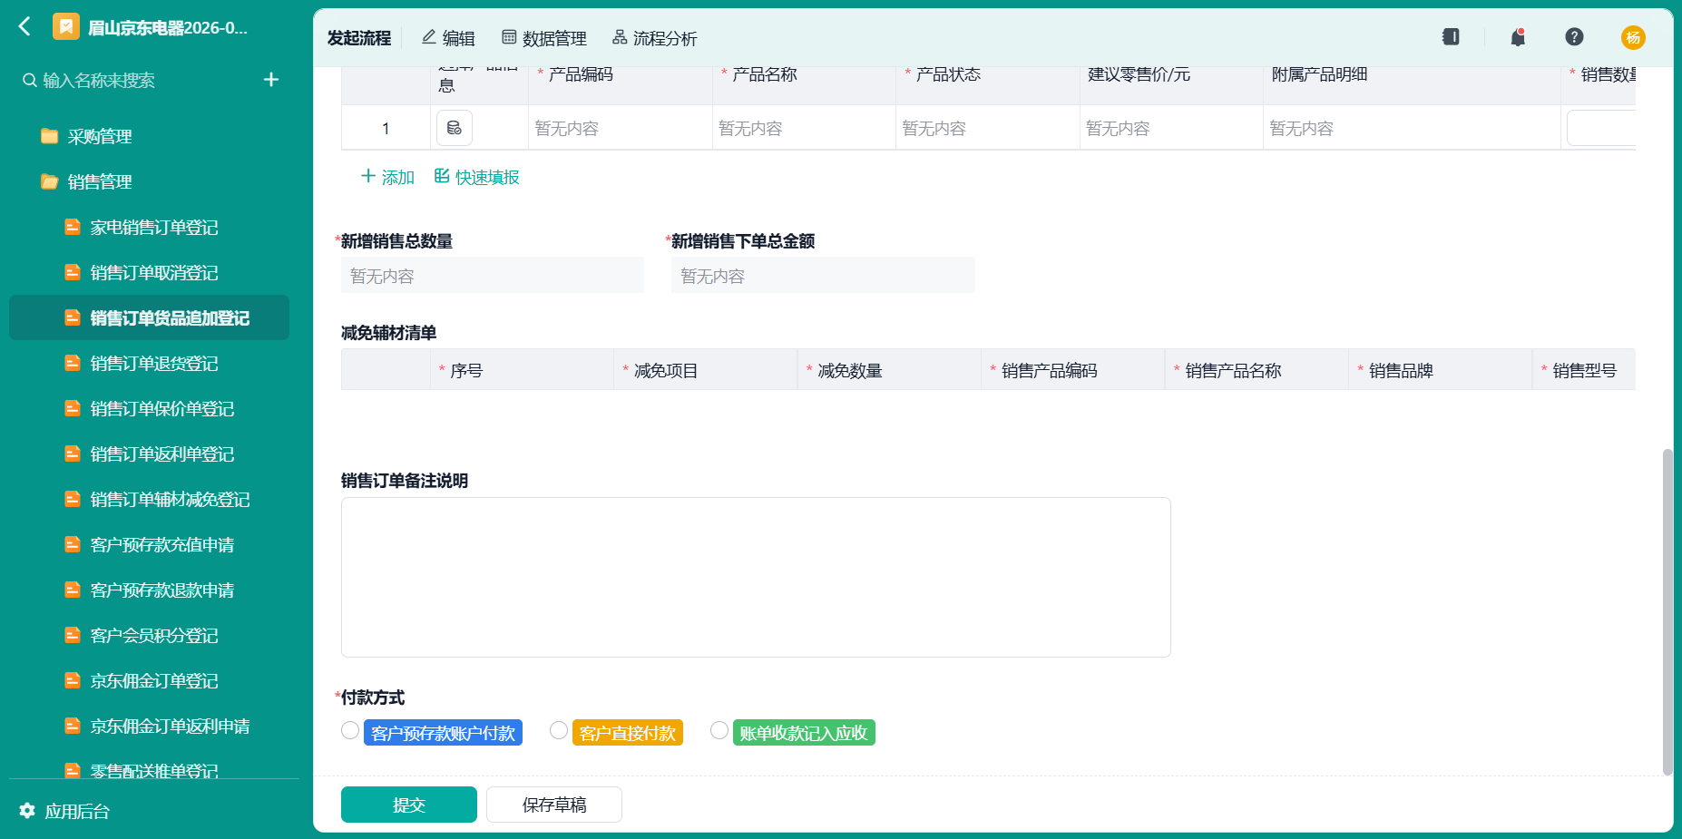Click the app title 眉山京东电器2026-0...
The width and height of the screenshot is (1682, 839).
[x=168, y=28]
